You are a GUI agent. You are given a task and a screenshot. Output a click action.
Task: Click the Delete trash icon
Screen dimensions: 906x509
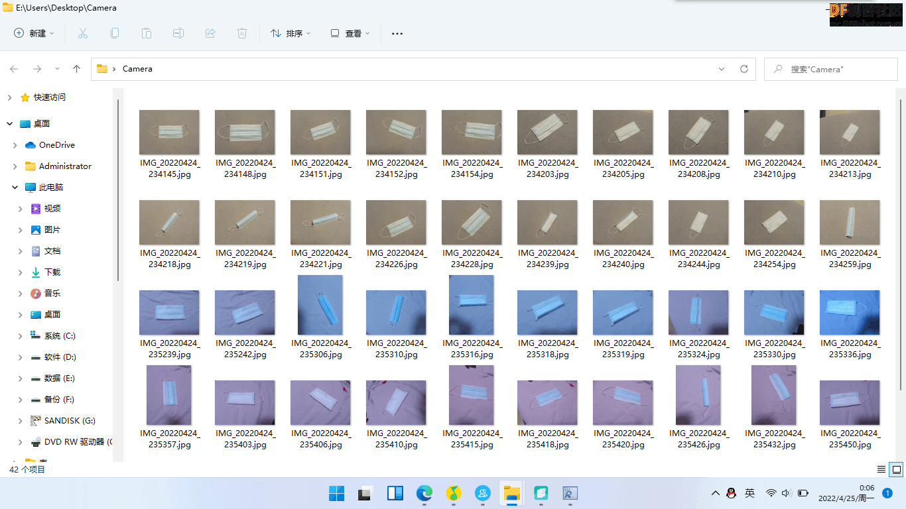pyautogui.click(x=242, y=33)
